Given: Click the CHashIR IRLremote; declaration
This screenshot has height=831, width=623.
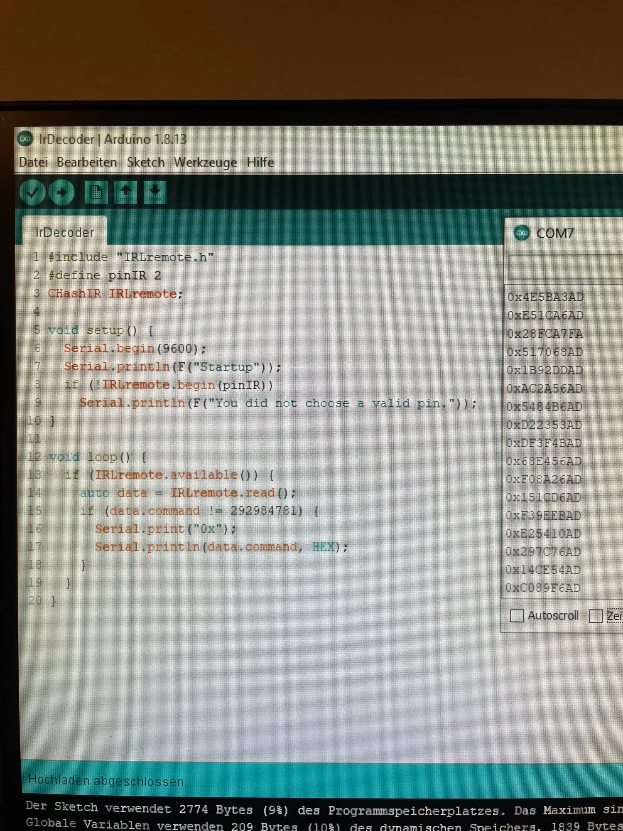Looking at the screenshot, I should point(115,293).
